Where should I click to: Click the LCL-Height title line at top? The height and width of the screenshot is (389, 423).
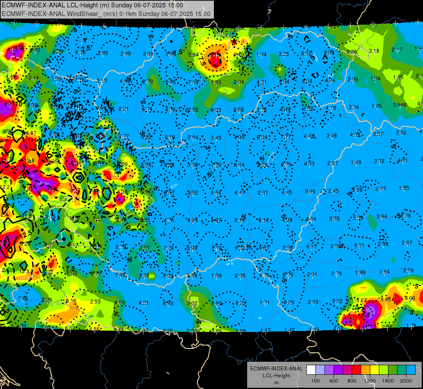(92, 5)
